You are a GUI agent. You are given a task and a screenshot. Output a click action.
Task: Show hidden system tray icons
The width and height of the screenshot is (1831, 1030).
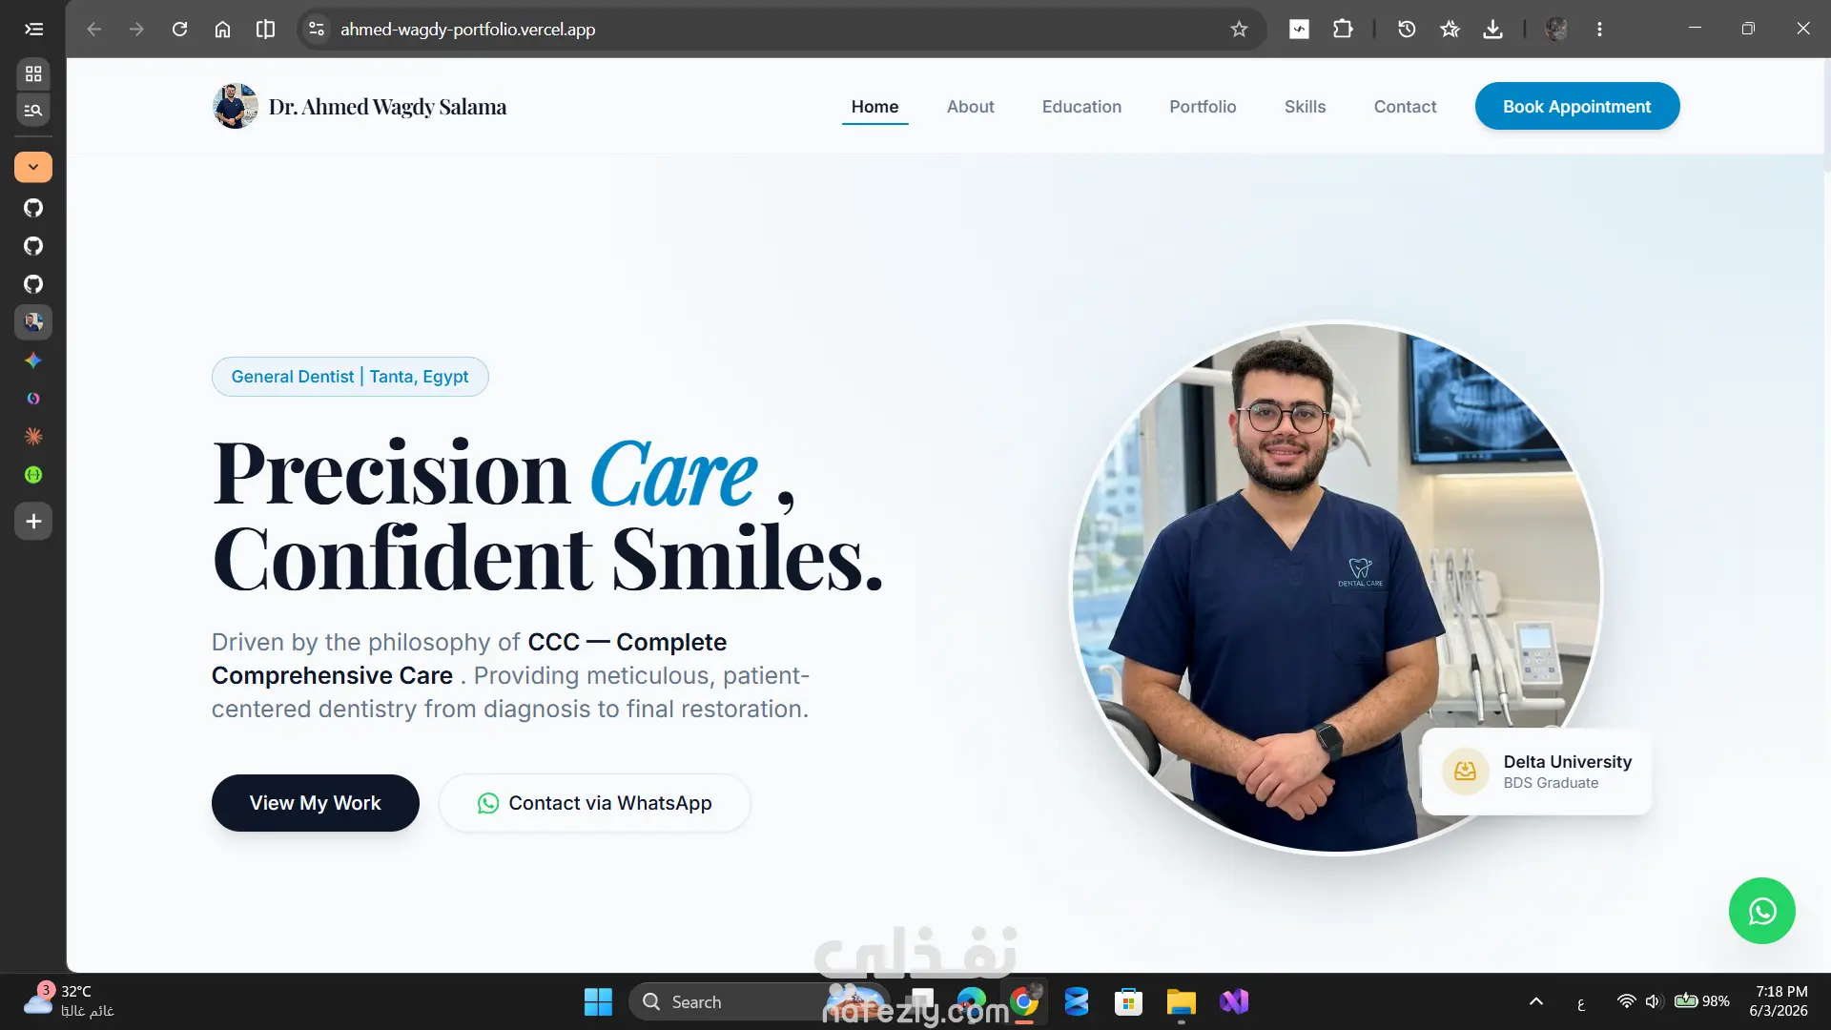(1536, 1001)
